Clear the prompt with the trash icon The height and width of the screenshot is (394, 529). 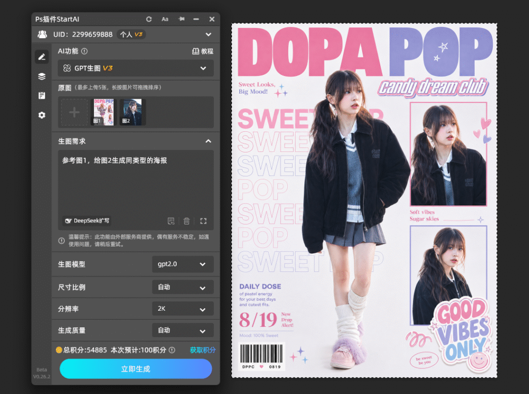[186, 221]
